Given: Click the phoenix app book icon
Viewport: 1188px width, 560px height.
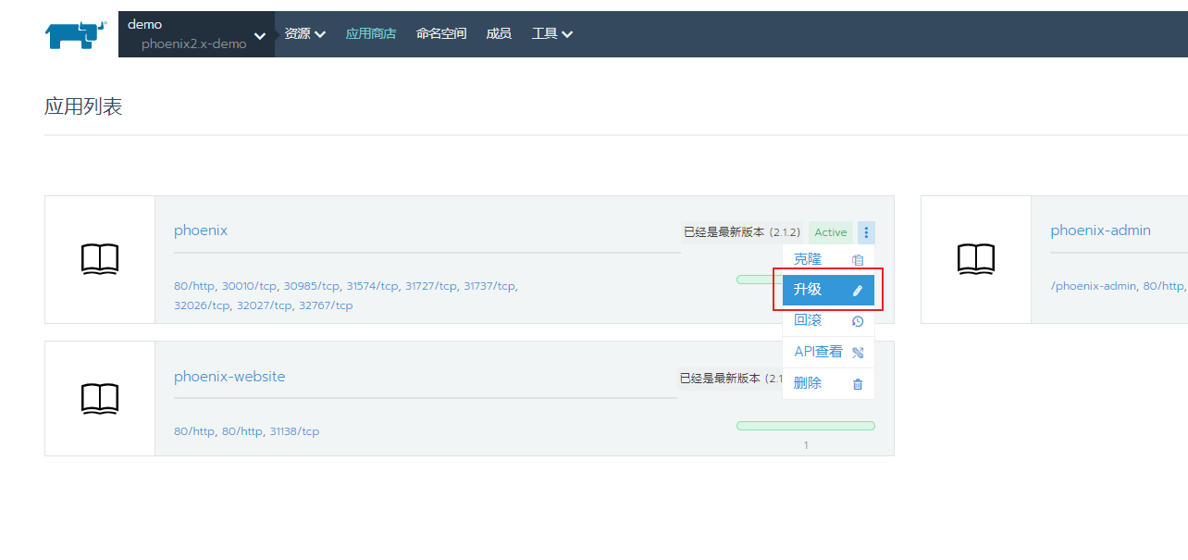Looking at the screenshot, I should (x=100, y=260).
